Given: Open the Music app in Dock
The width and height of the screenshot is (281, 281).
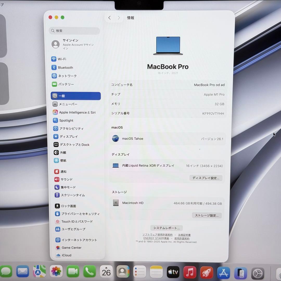Looking at the screenshot, I should pos(190,272).
